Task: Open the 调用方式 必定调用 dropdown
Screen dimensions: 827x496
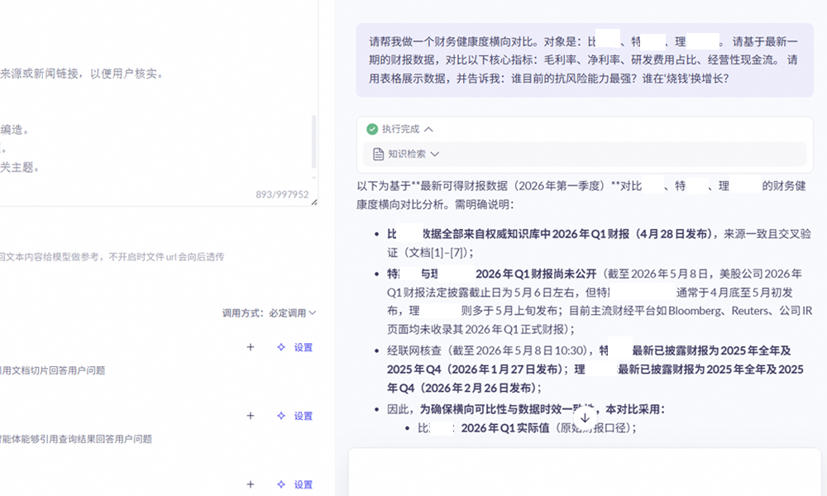Action: 269,313
